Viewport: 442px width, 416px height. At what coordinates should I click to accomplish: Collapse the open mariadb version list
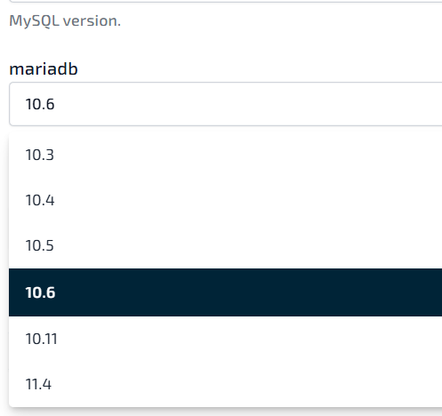point(226,104)
